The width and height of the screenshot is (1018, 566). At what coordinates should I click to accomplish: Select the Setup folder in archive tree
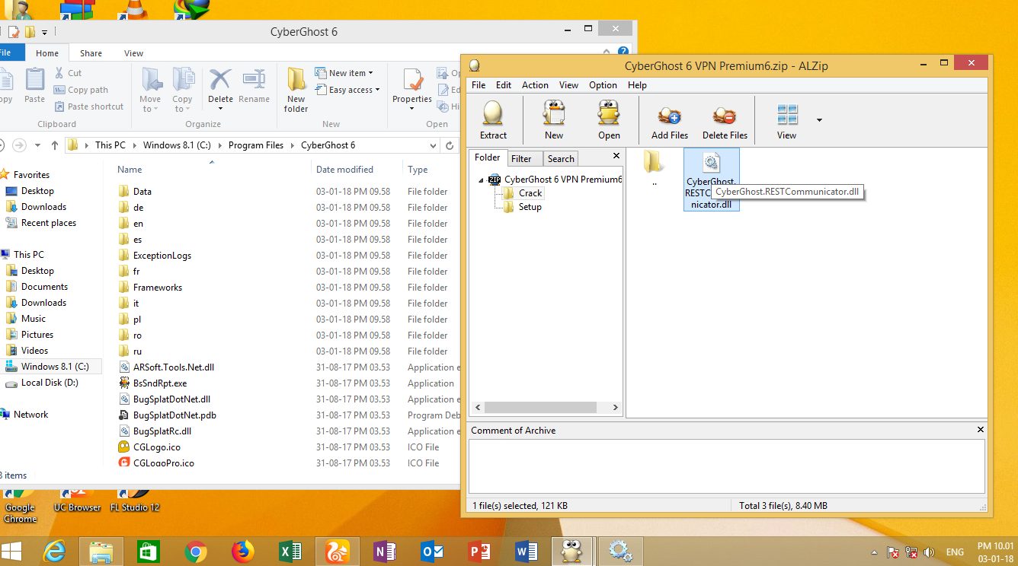(530, 207)
